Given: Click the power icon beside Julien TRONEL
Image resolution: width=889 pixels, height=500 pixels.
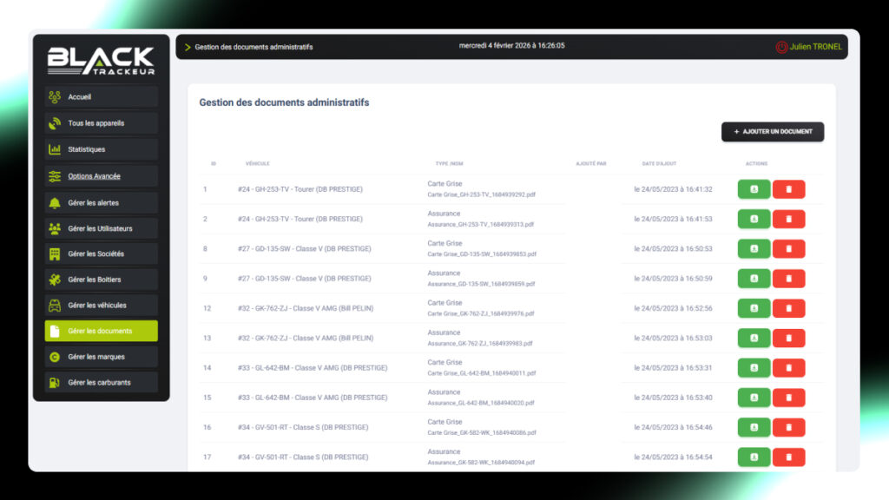Looking at the screenshot, I should [781, 47].
